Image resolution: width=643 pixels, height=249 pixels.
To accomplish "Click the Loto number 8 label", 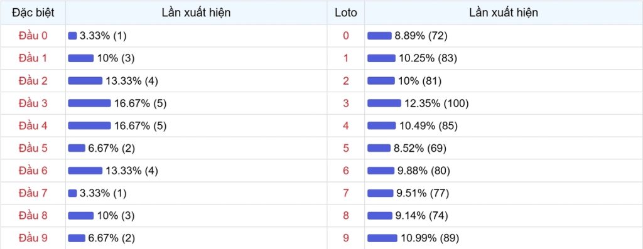I will [346, 215].
